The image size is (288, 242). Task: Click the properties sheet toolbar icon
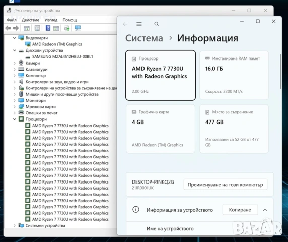[37, 28]
